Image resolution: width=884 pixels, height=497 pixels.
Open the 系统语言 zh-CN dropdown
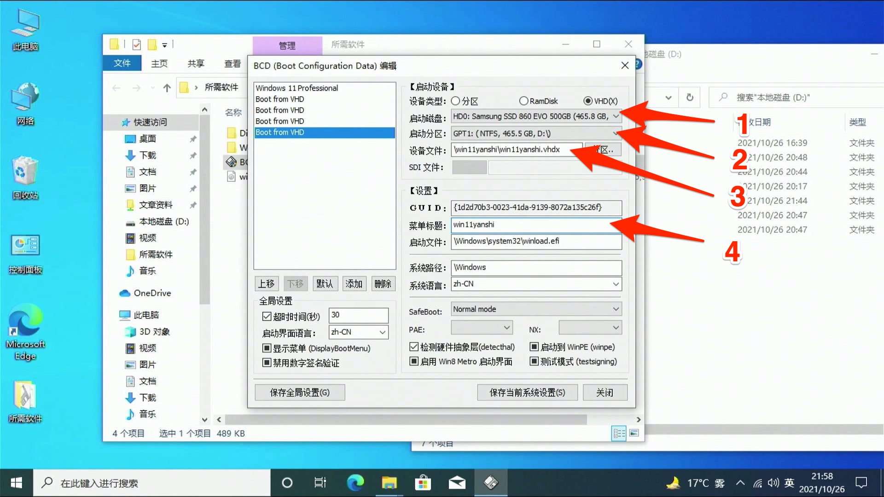[616, 284]
